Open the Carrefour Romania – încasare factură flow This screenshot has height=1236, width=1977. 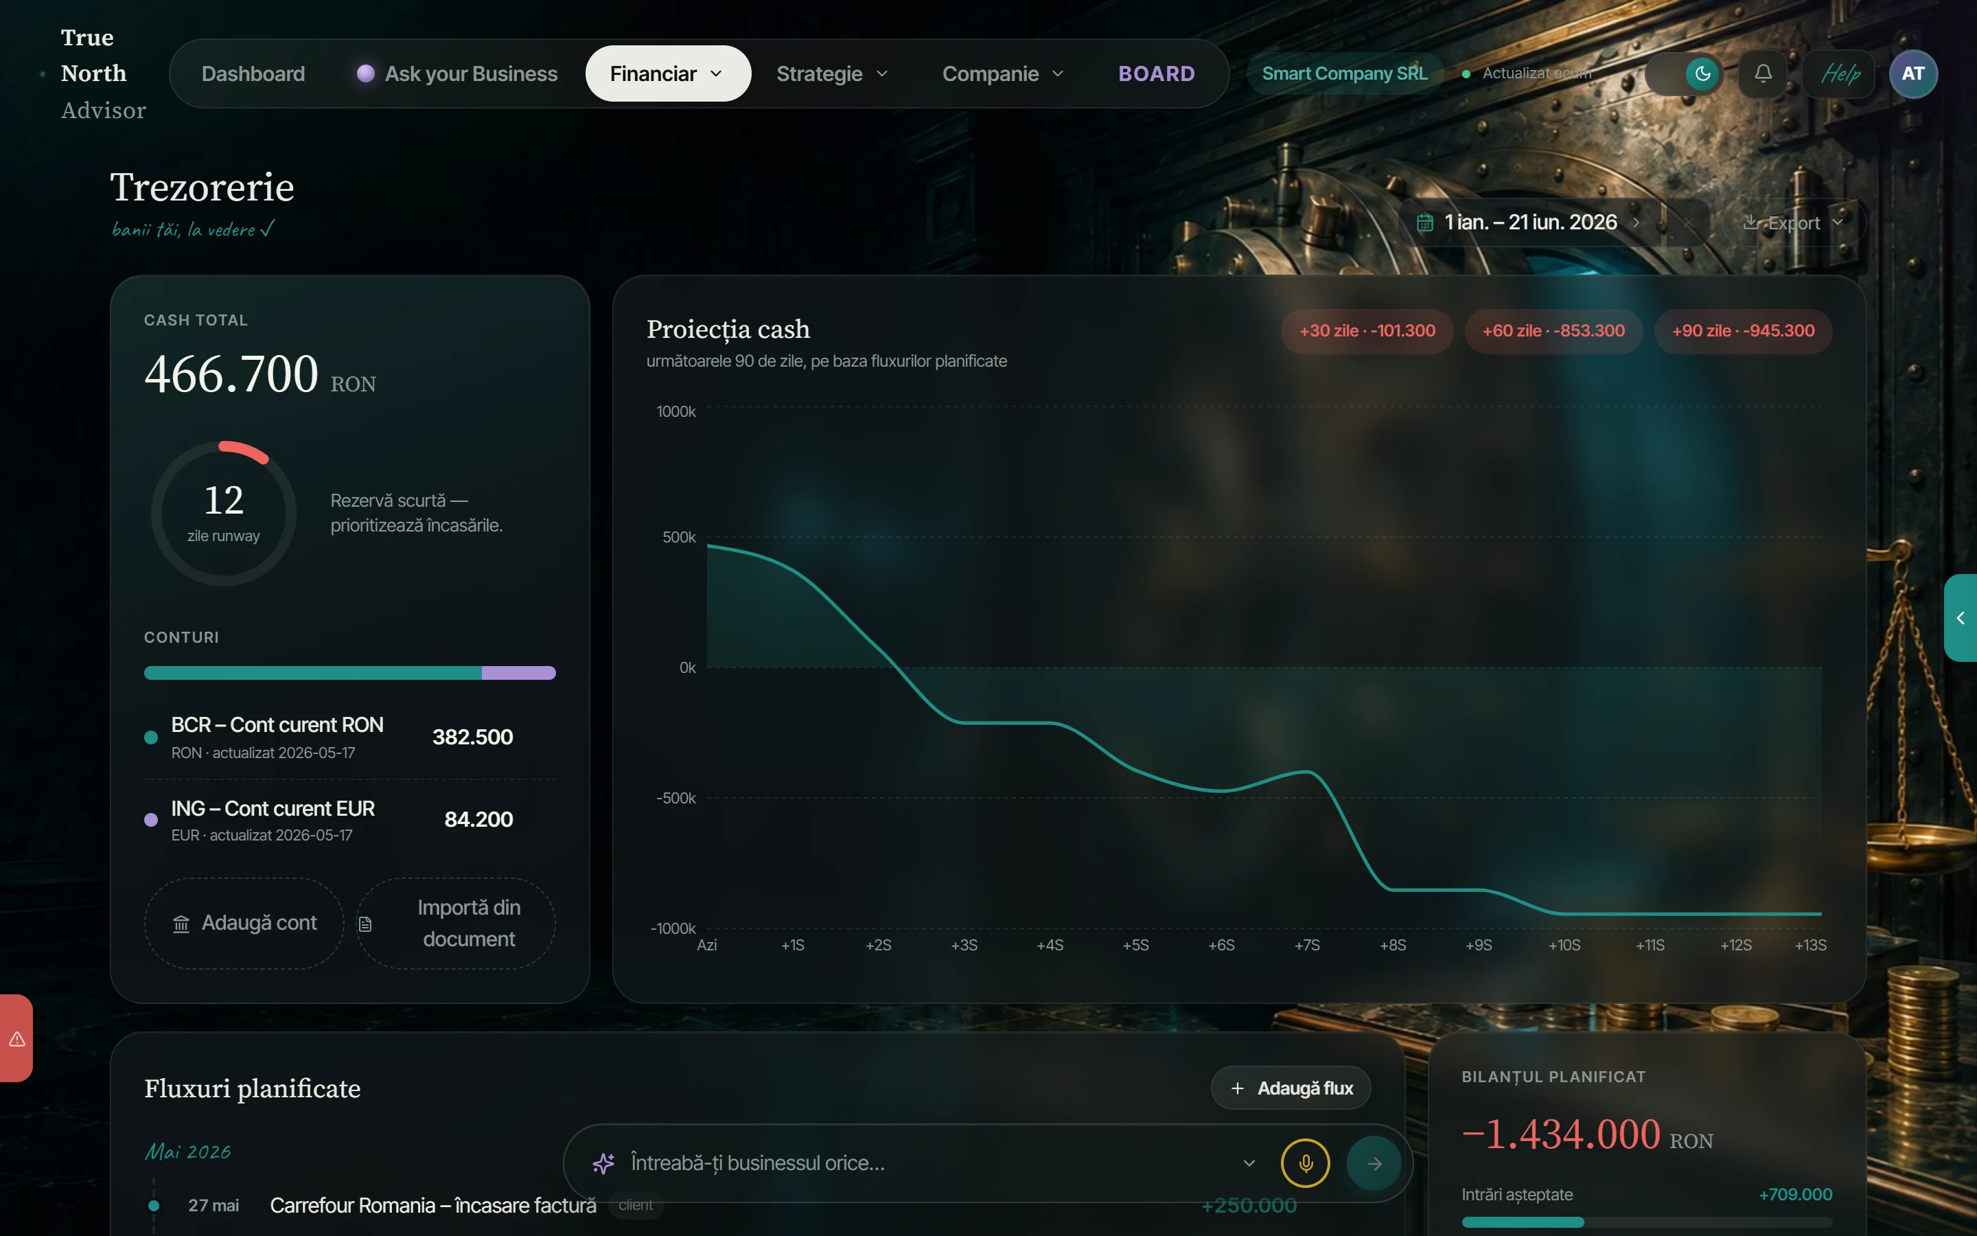(433, 1206)
